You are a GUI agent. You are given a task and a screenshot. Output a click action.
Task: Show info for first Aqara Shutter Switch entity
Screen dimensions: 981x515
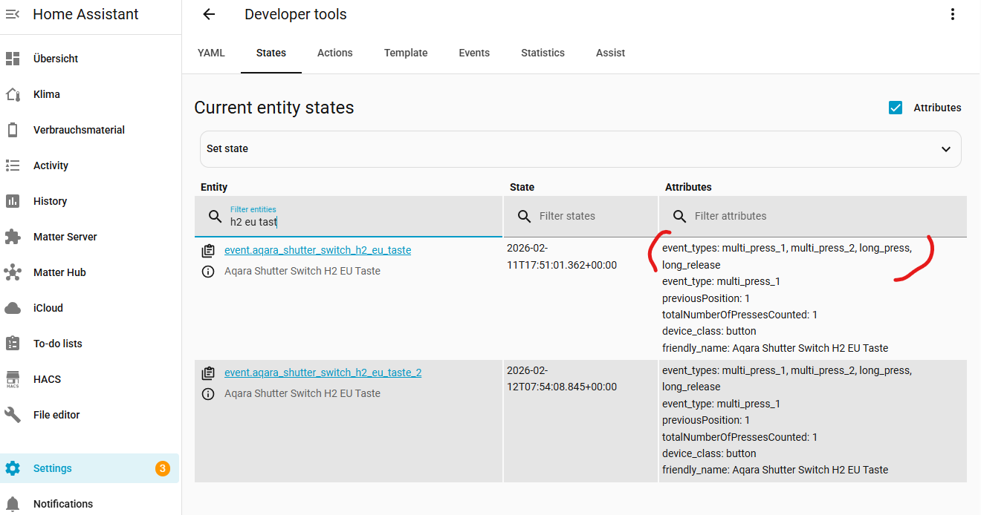coord(208,272)
